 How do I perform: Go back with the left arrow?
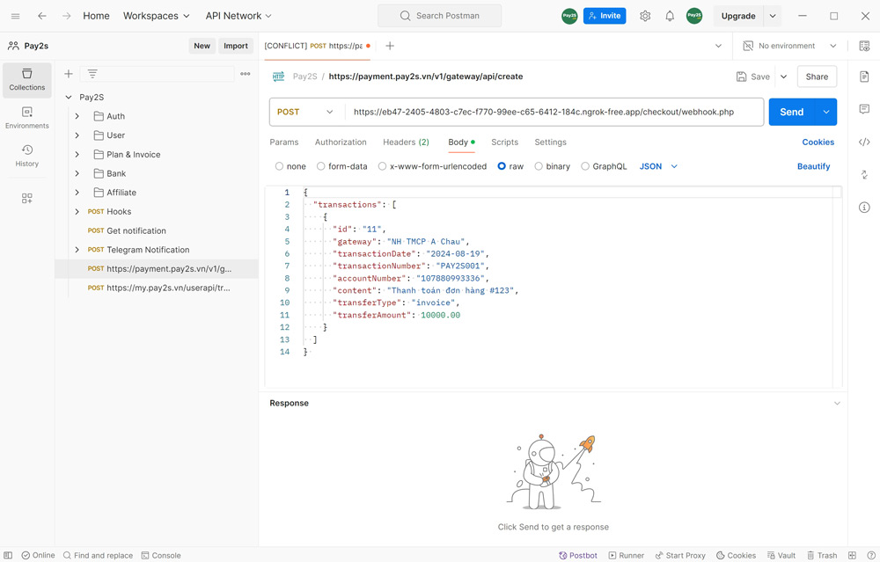click(x=42, y=16)
